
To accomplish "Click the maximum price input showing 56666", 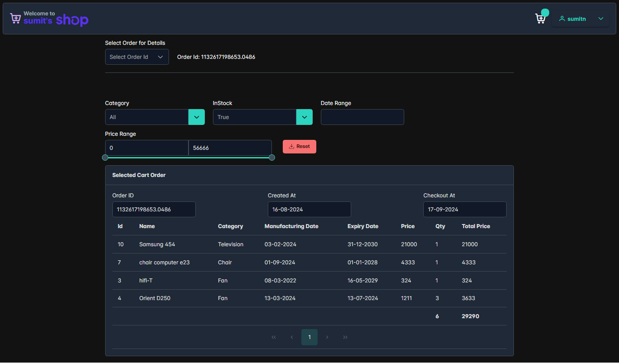I will coord(230,148).
